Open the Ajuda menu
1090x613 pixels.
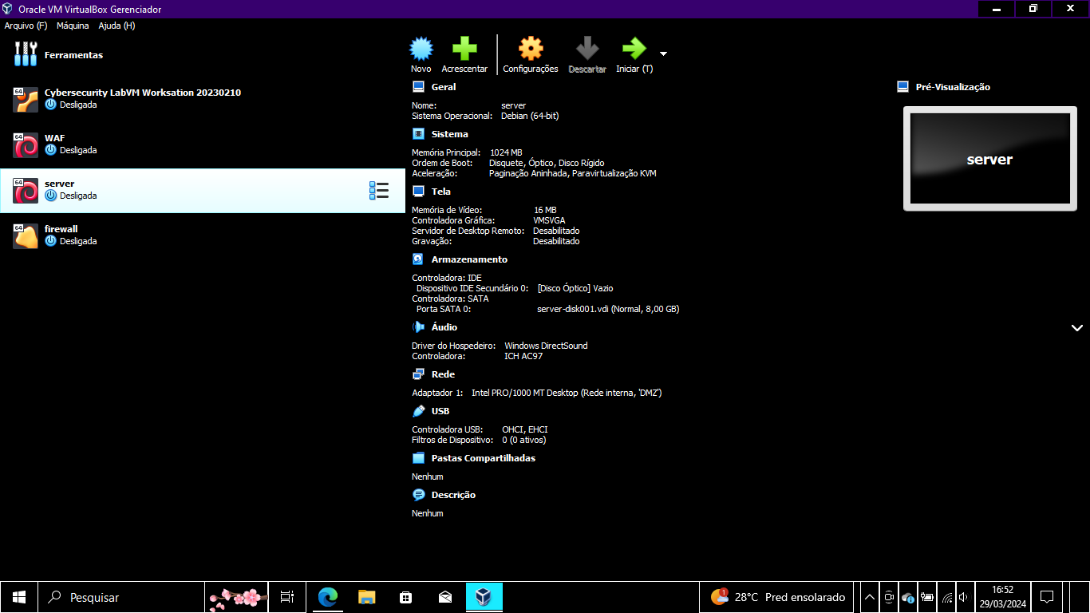coord(117,26)
